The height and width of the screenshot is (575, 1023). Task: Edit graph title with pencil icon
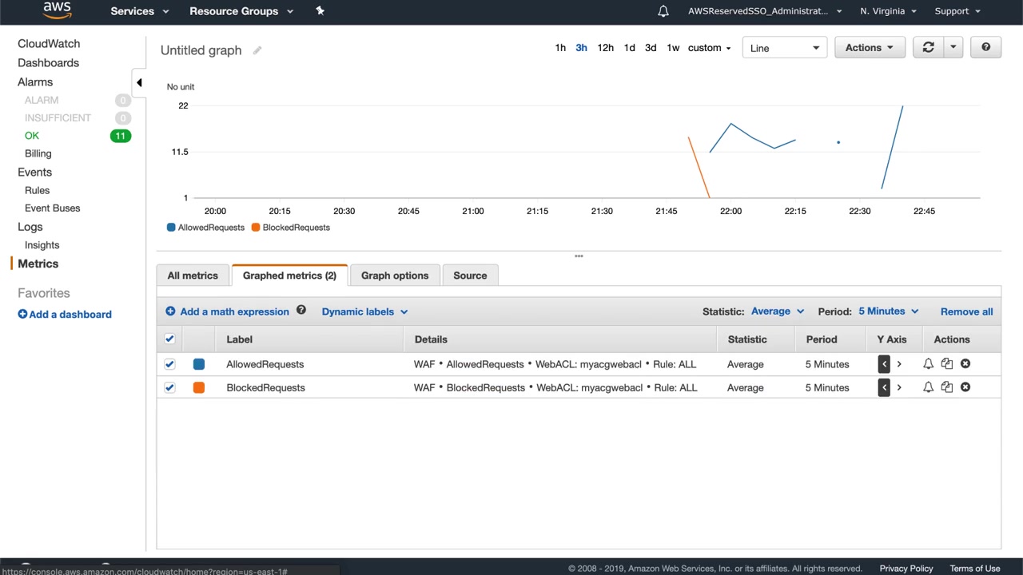click(257, 50)
